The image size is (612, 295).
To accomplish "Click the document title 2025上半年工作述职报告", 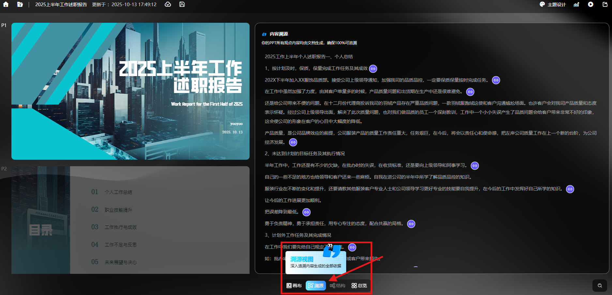I will click(x=61, y=5).
